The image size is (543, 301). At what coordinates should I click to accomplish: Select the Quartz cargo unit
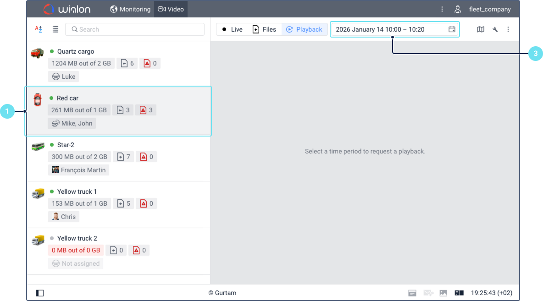click(x=75, y=51)
